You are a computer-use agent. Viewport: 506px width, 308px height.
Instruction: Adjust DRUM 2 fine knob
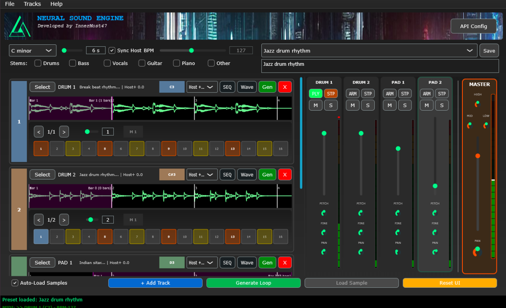[360, 232]
